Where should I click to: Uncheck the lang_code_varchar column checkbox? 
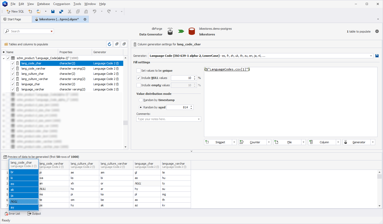click(13, 69)
